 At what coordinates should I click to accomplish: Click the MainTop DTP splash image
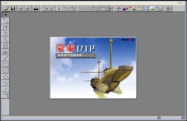[x=93, y=68]
